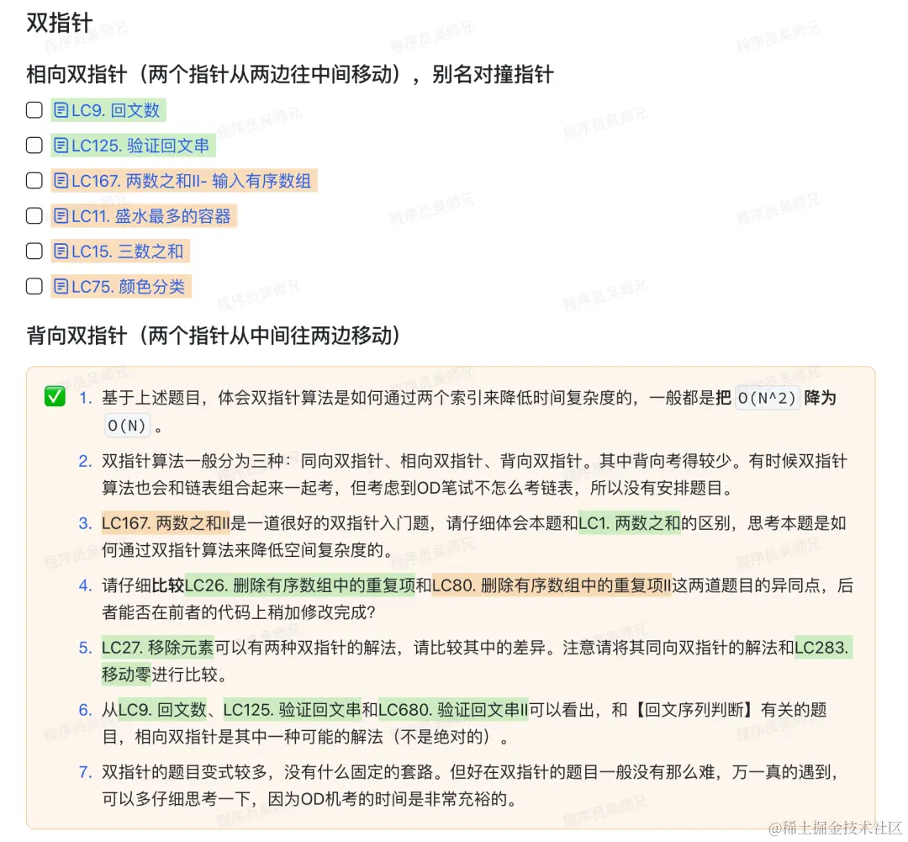Click the document icon beside LC9. 回文数
908x842 pixels.
point(61,109)
